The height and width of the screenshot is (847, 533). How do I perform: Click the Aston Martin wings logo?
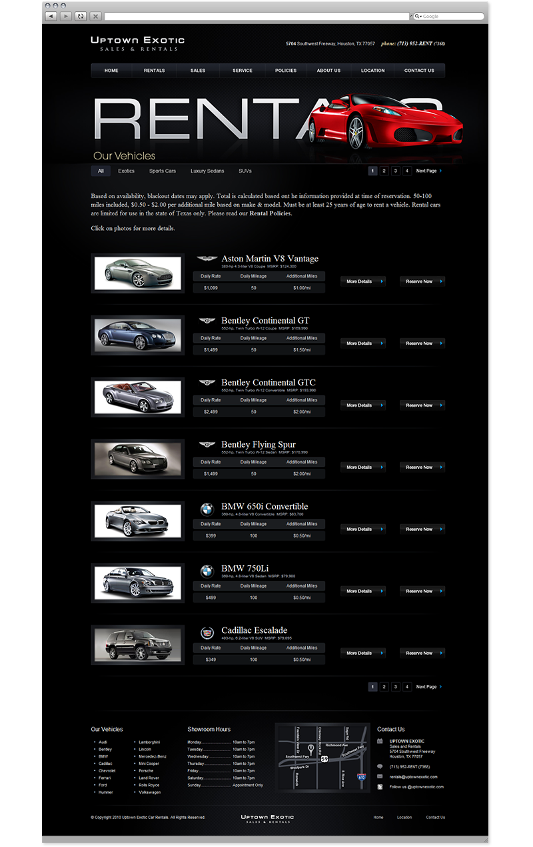coord(207,258)
